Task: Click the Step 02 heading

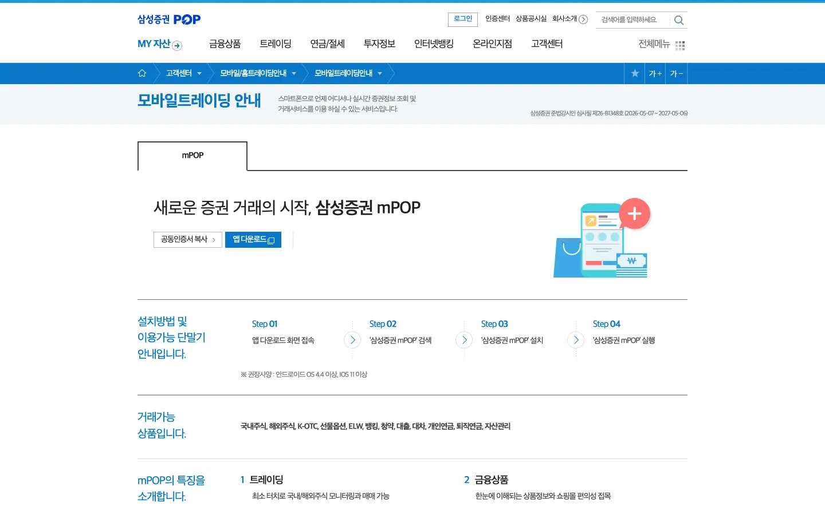Action: pyautogui.click(x=383, y=324)
